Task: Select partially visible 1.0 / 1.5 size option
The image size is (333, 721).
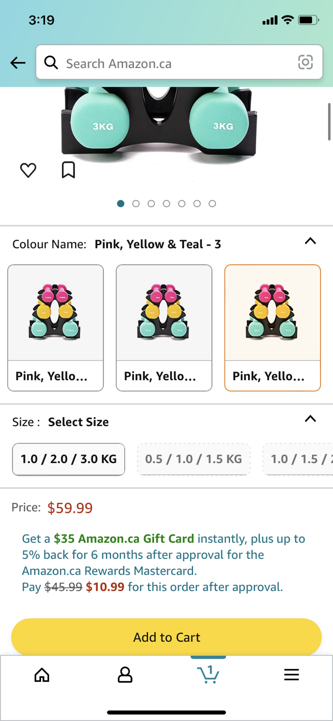Action: [298, 459]
